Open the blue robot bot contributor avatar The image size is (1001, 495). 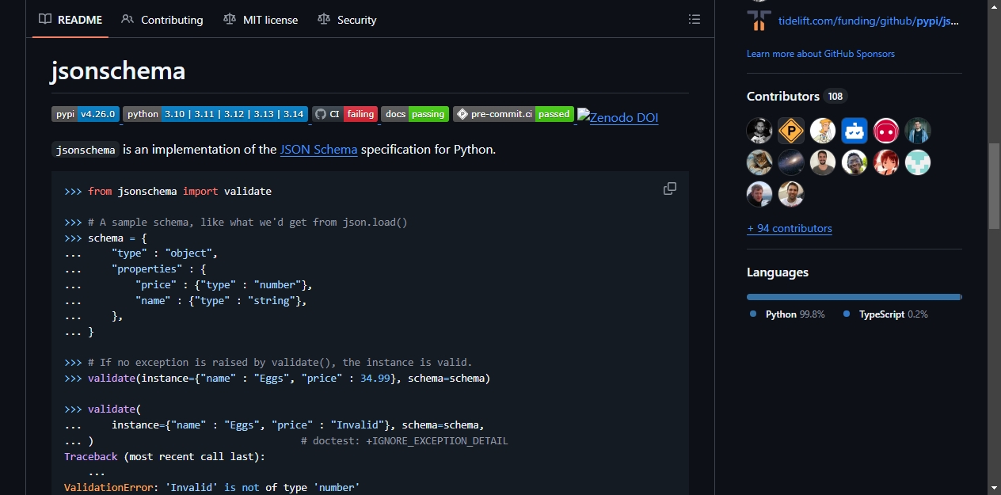854,131
